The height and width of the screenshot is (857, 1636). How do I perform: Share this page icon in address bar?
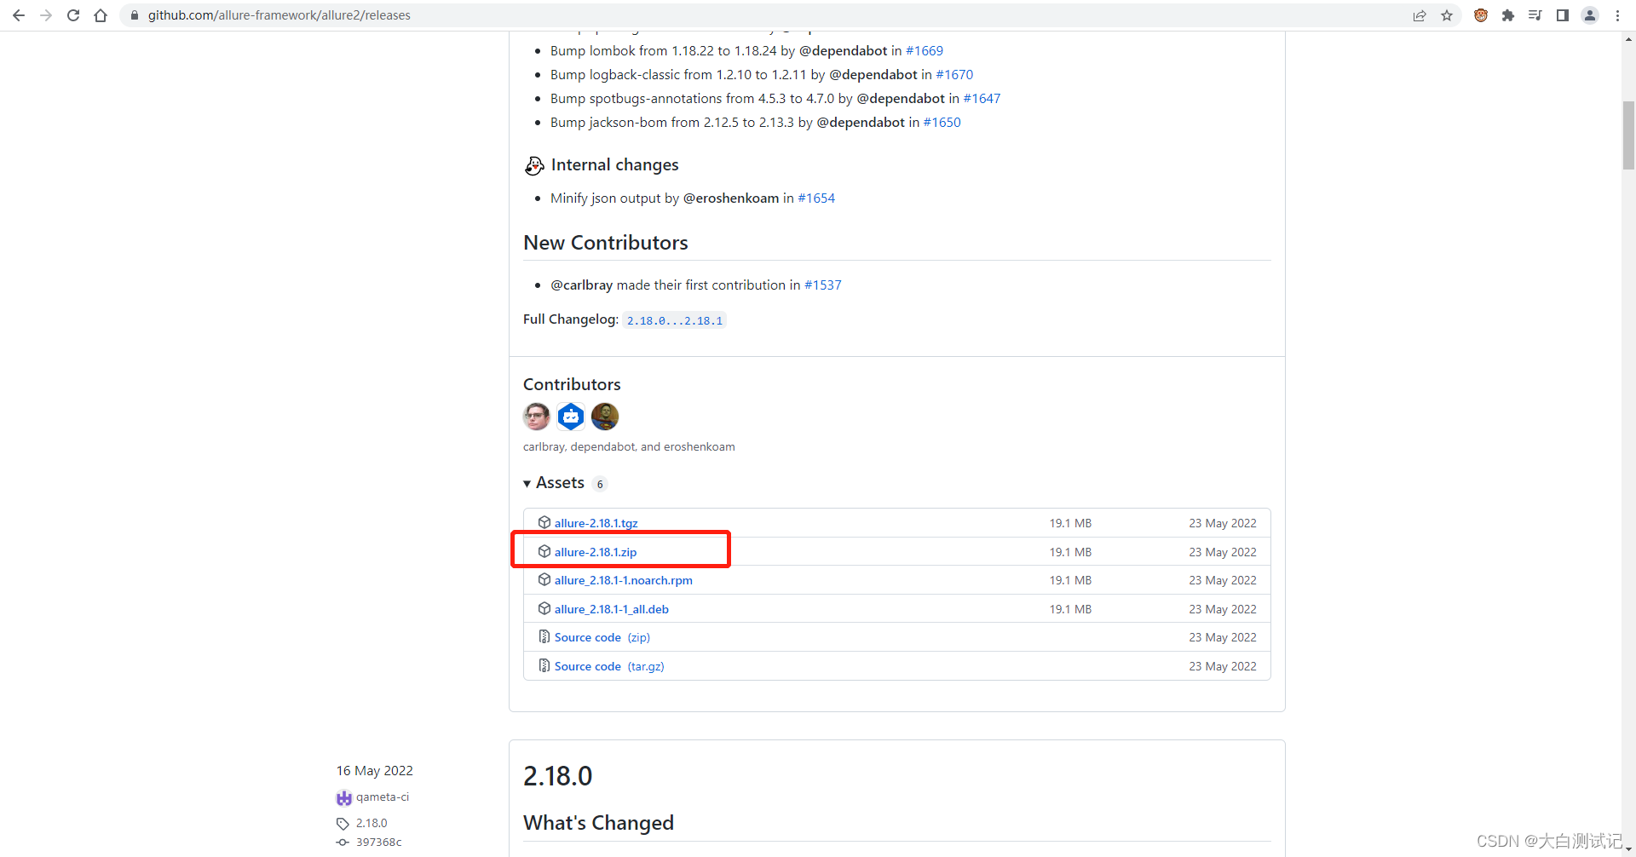pos(1420,15)
